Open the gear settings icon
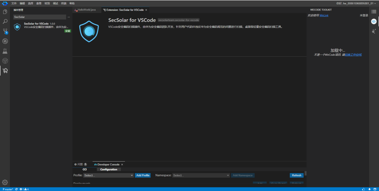 5,182
